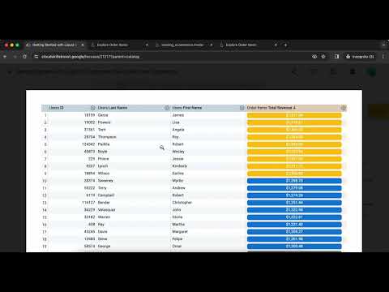Click the site info icon in address bar
The image size is (389, 292).
(x=36, y=57)
